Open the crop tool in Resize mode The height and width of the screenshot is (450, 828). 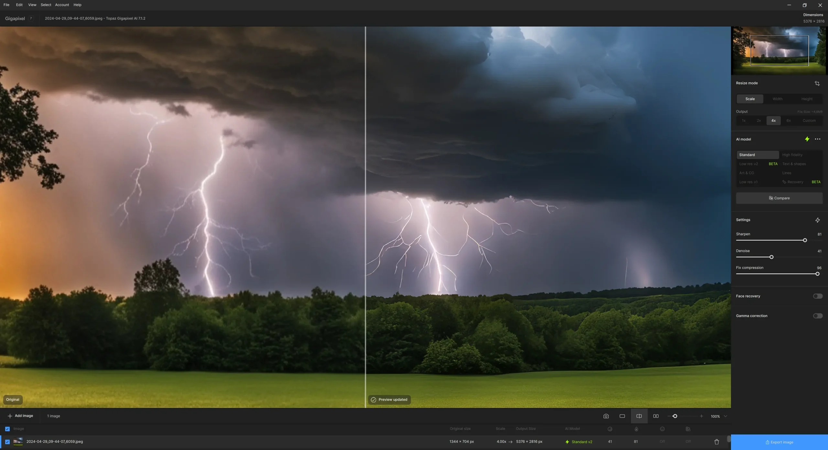[x=817, y=83]
